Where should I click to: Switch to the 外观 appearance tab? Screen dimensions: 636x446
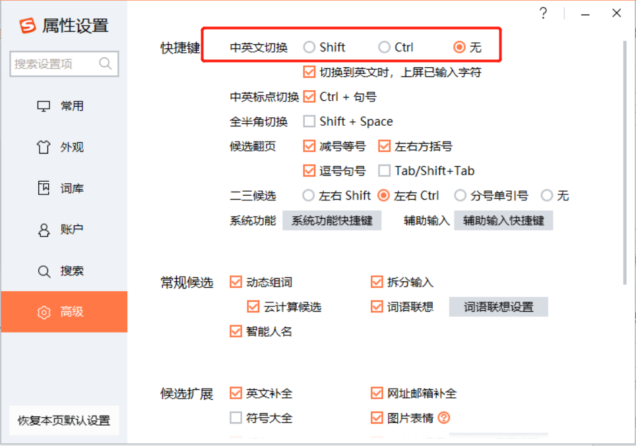(x=63, y=148)
